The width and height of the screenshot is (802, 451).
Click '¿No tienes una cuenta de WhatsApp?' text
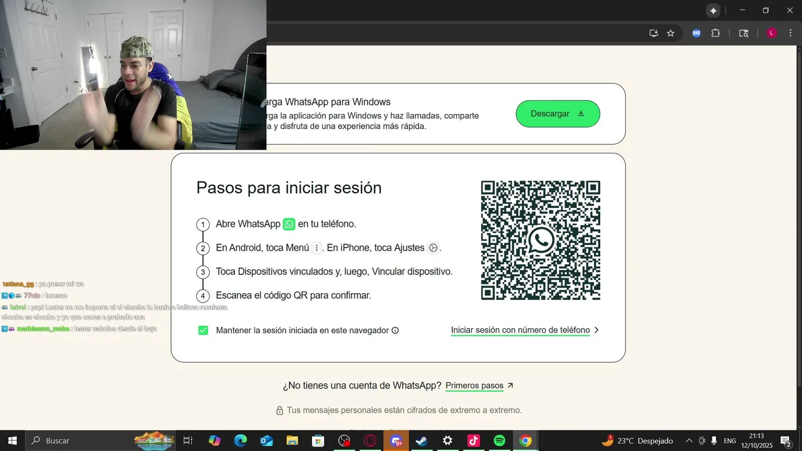(362, 386)
